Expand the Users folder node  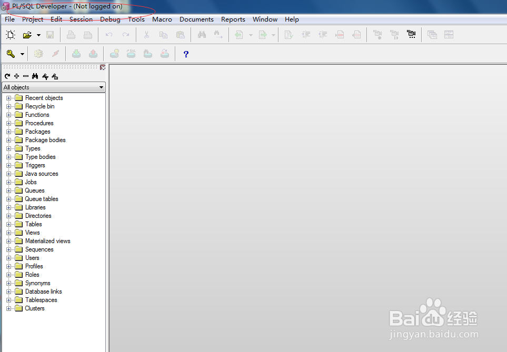tap(9, 258)
